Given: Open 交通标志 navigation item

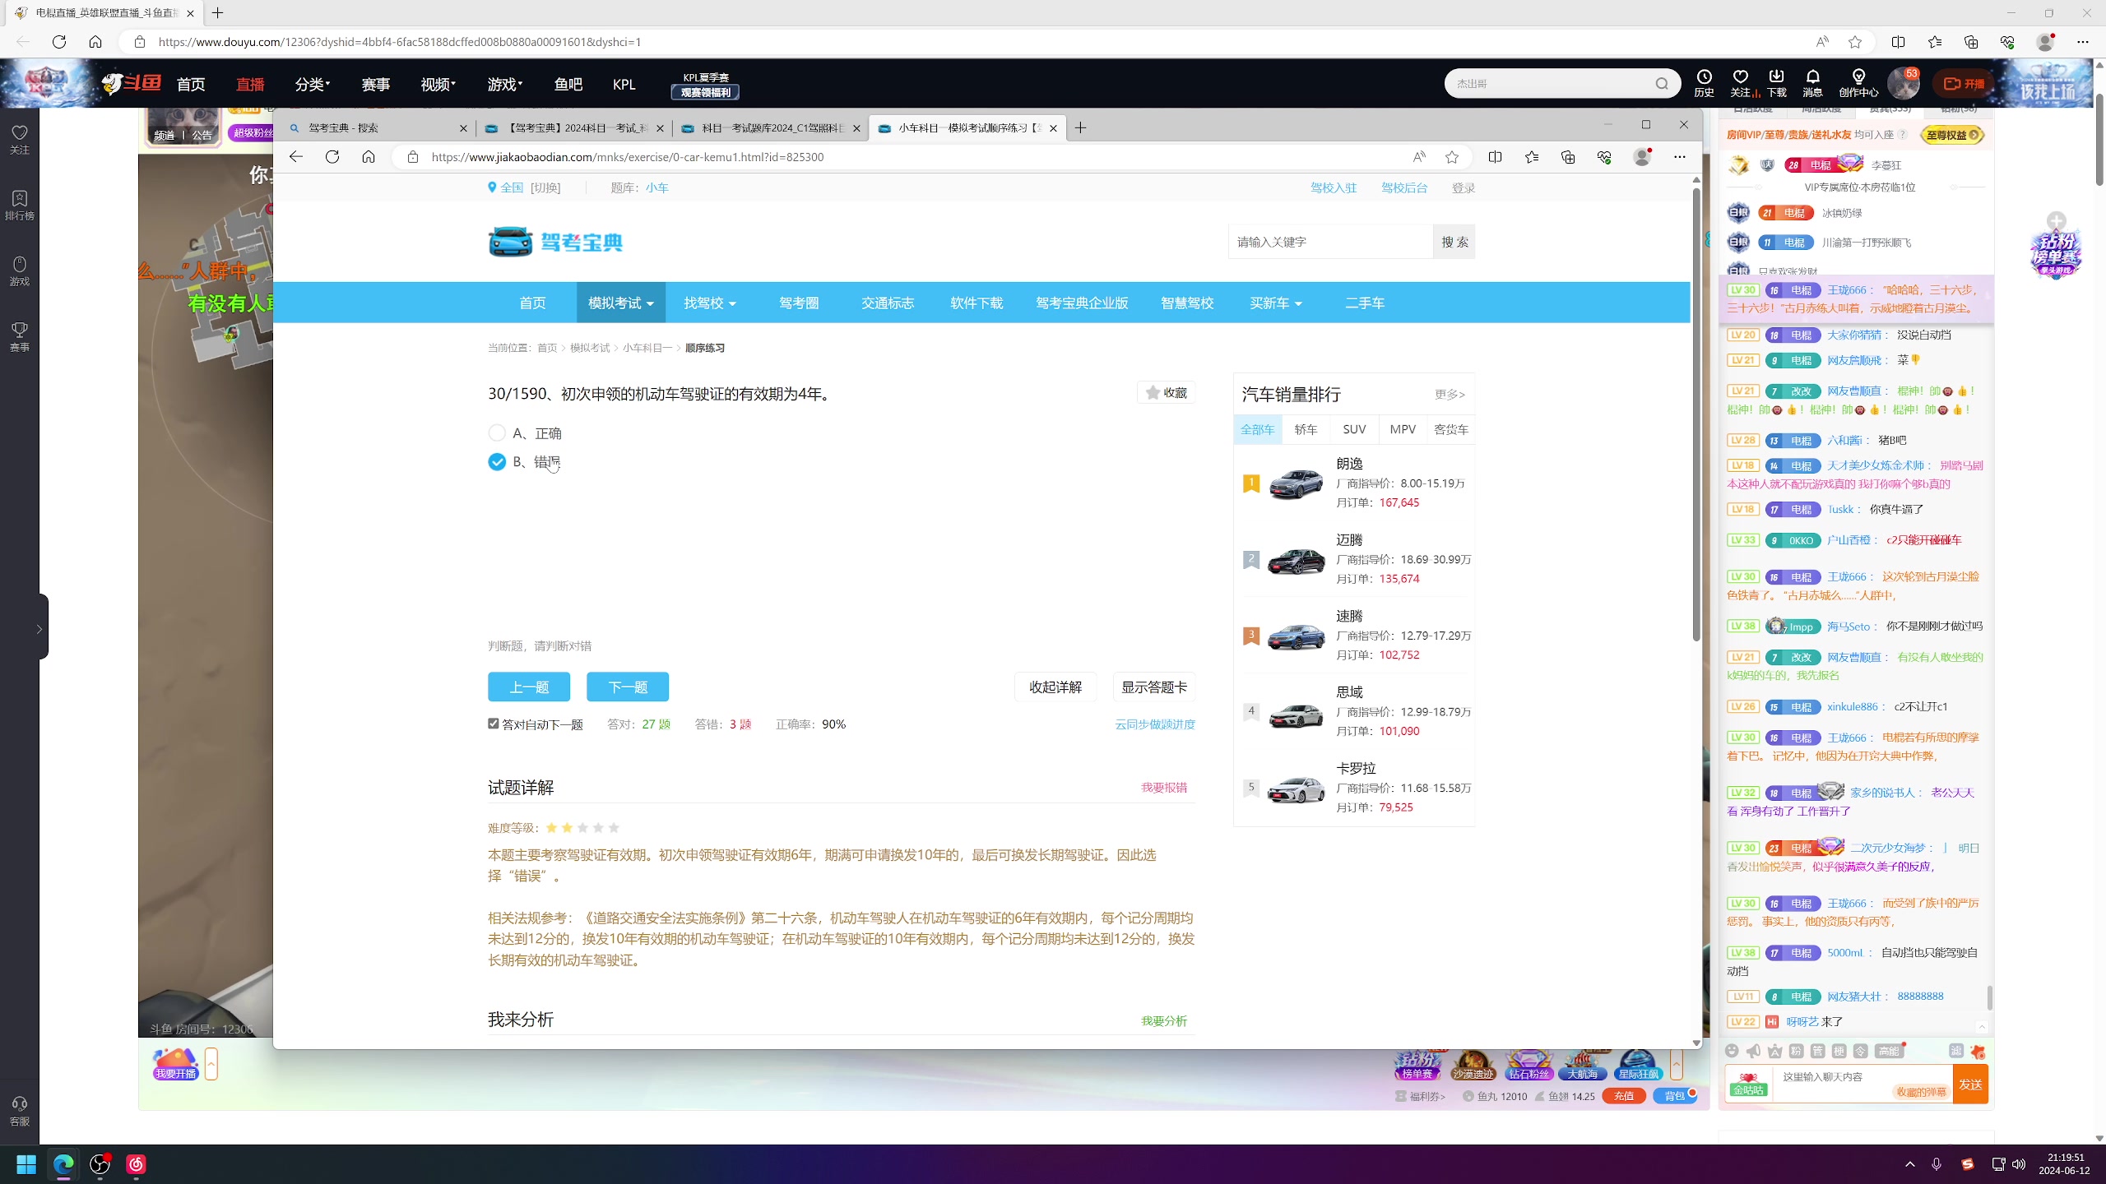Looking at the screenshot, I should pos(888,303).
